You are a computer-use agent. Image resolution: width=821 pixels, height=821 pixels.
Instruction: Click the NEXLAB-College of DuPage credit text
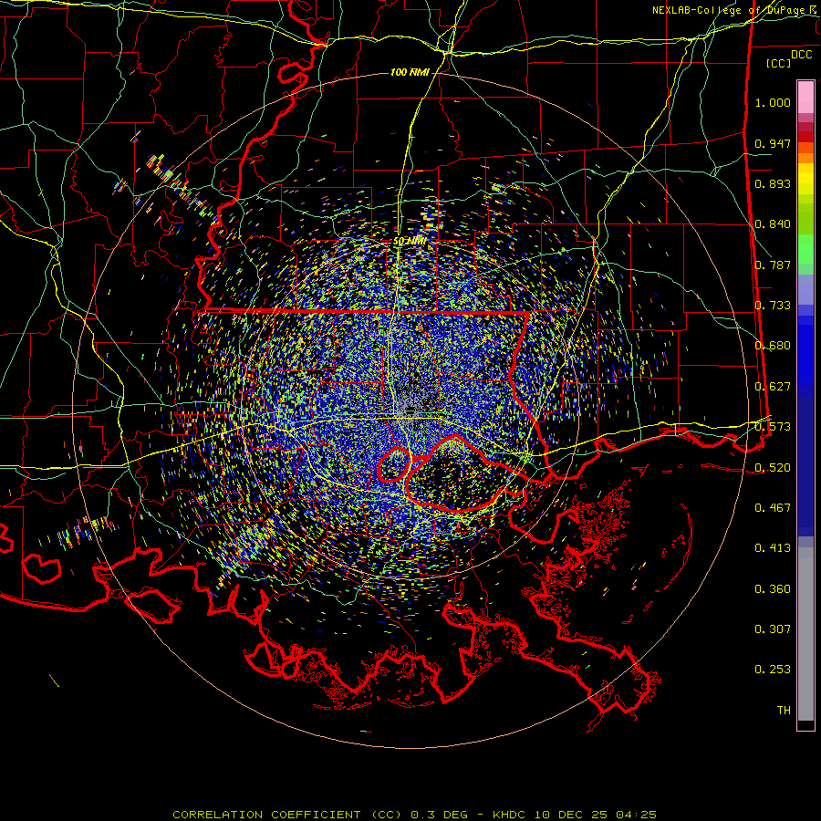[731, 10]
